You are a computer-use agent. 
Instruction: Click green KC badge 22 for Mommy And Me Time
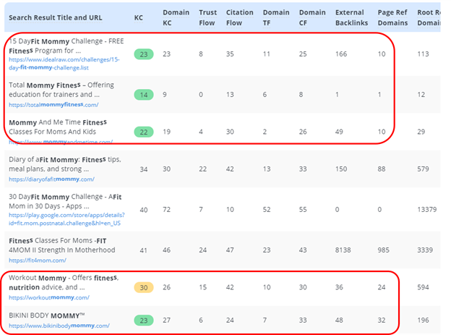coord(144,132)
